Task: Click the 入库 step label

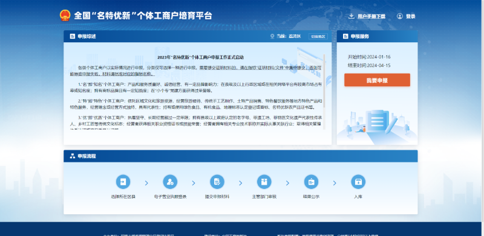Action: [358, 197]
